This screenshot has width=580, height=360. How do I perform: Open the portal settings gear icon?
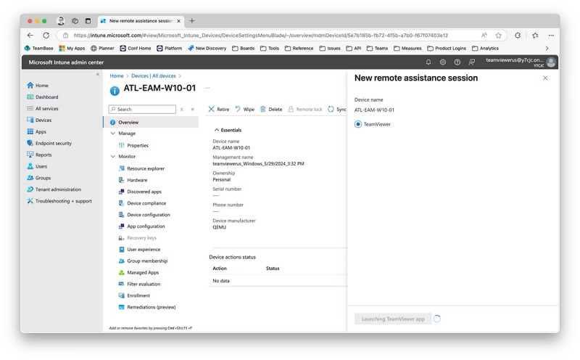point(443,62)
